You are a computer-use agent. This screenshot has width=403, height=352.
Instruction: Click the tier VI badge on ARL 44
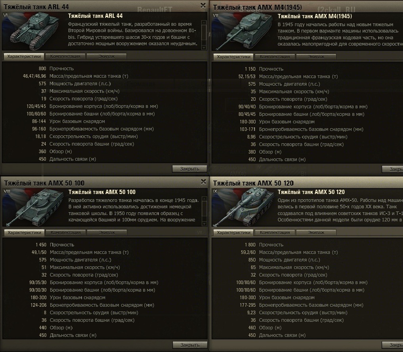pos(6,15)
